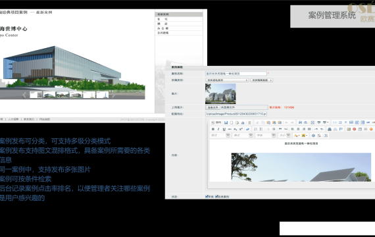Click the 人才招聘 footer link

[x=13, y=119]
